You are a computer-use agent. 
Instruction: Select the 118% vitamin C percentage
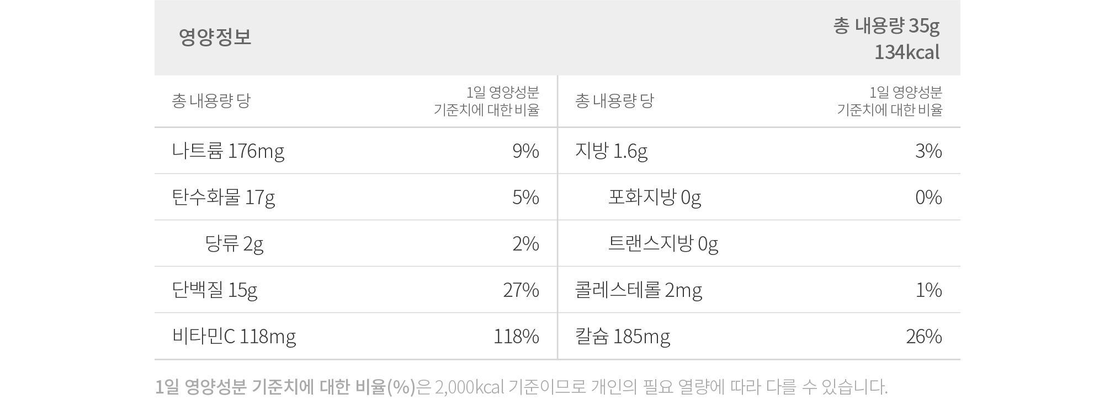click(516, 336)
